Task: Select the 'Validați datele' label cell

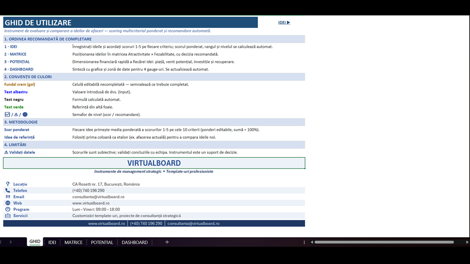Action: (x=19, y=152)
